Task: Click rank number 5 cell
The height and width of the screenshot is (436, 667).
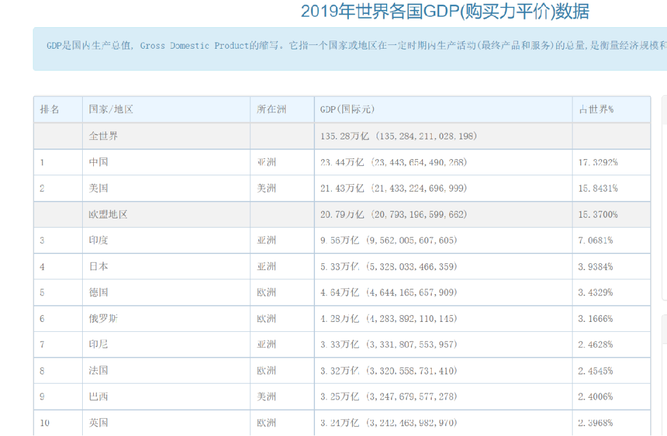Action: click(x=58, y=293)
